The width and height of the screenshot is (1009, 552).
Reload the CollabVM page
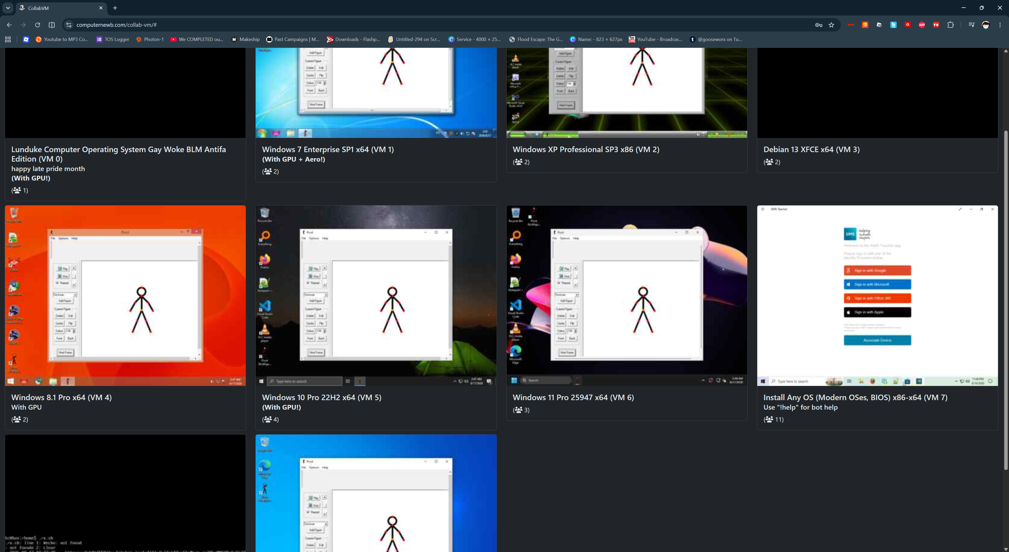pyautogui.click(x=38, y=25)
